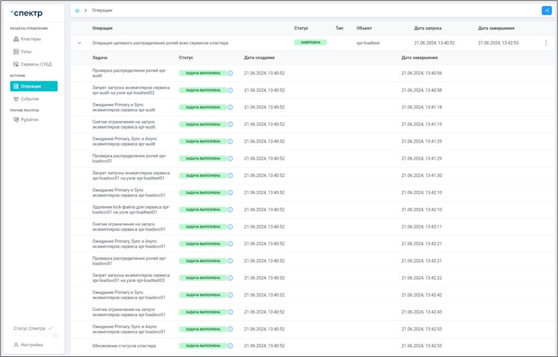Click info icon for "Проверка распределения ролей spr-audit"
558x357 pixels.
tap(230, 73)
